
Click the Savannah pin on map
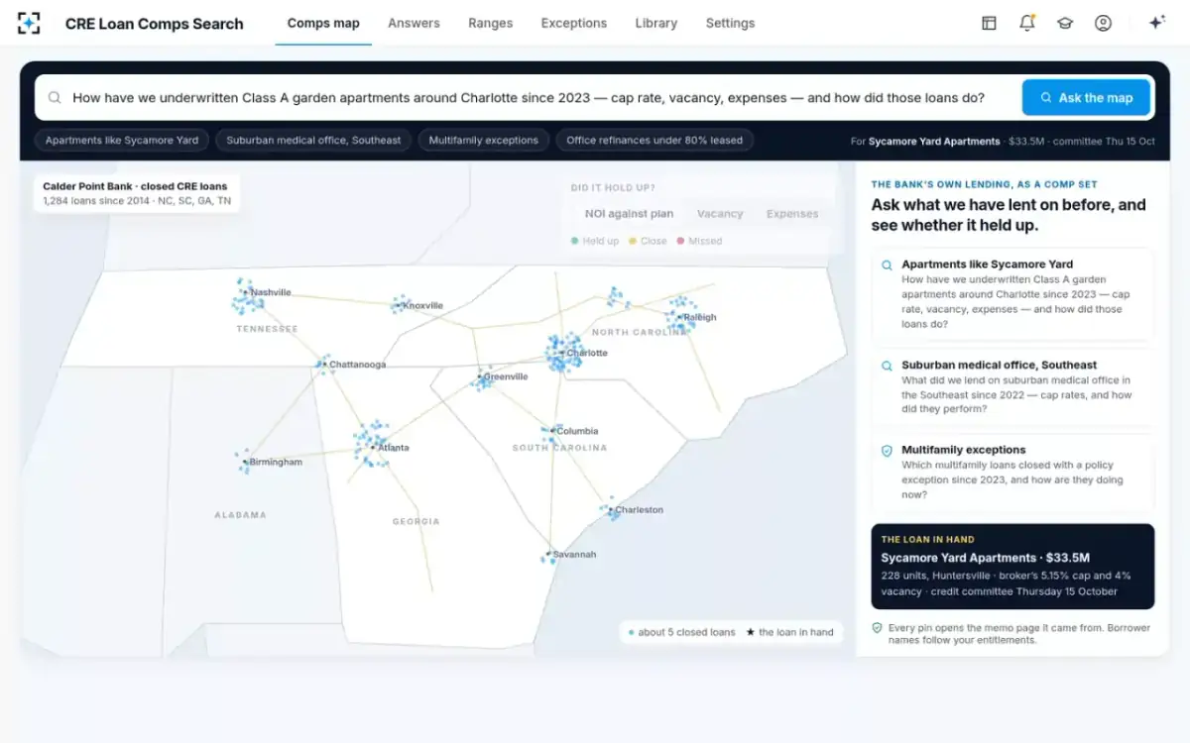[547, 557]
